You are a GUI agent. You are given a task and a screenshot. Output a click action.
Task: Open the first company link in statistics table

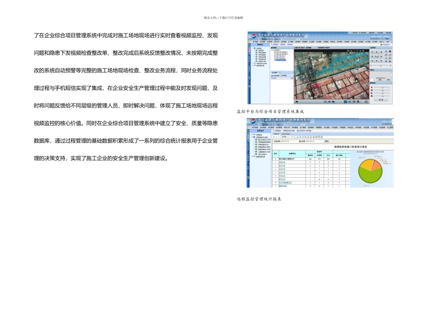pyautogui.click(x=282, y=162)
